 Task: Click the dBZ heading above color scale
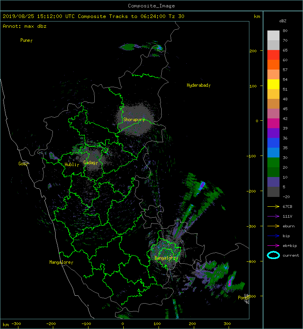coord(283,21)
